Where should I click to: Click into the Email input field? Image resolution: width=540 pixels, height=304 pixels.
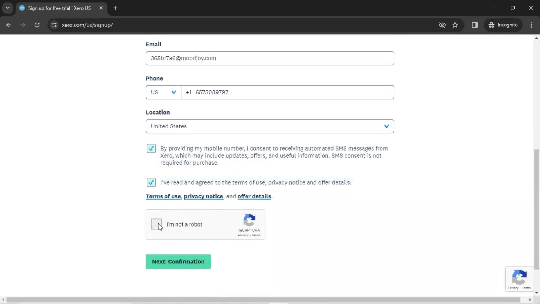(270, 58)
